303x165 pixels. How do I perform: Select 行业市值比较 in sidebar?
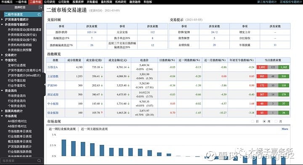pos(16,80)
